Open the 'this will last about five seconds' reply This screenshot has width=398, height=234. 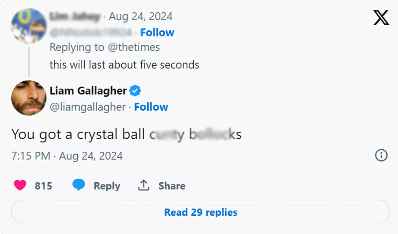pyautogui.click(x=124, y=65)
